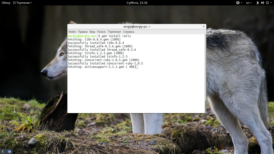Open the Файл menu

click(x=72, y=32)
